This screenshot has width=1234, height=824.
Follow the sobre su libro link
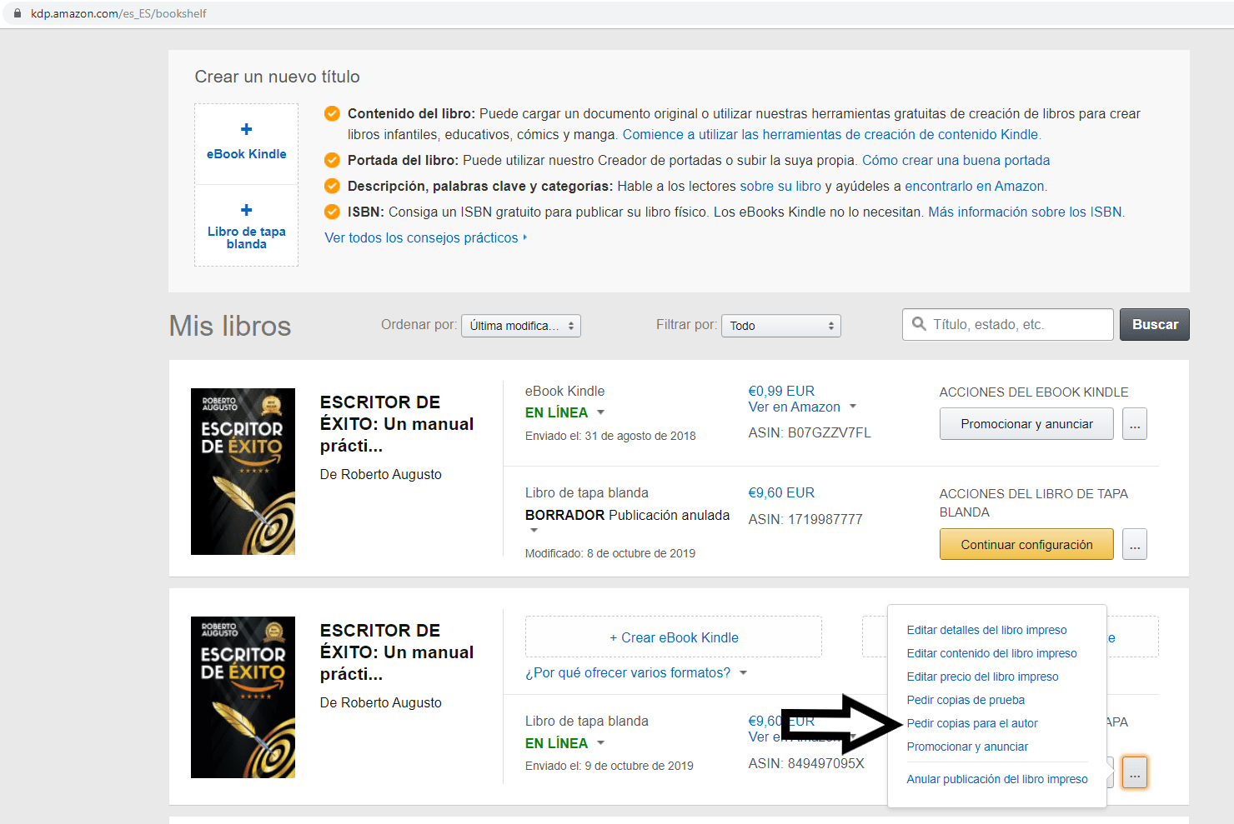(780, 186)
